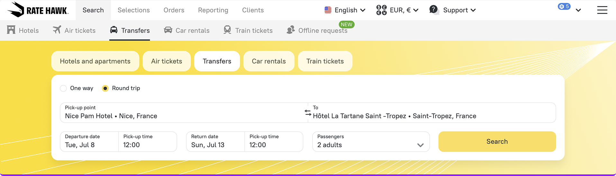Open the English language dropdown
This screenshot has width=616, height=176.
coord(345,10)
